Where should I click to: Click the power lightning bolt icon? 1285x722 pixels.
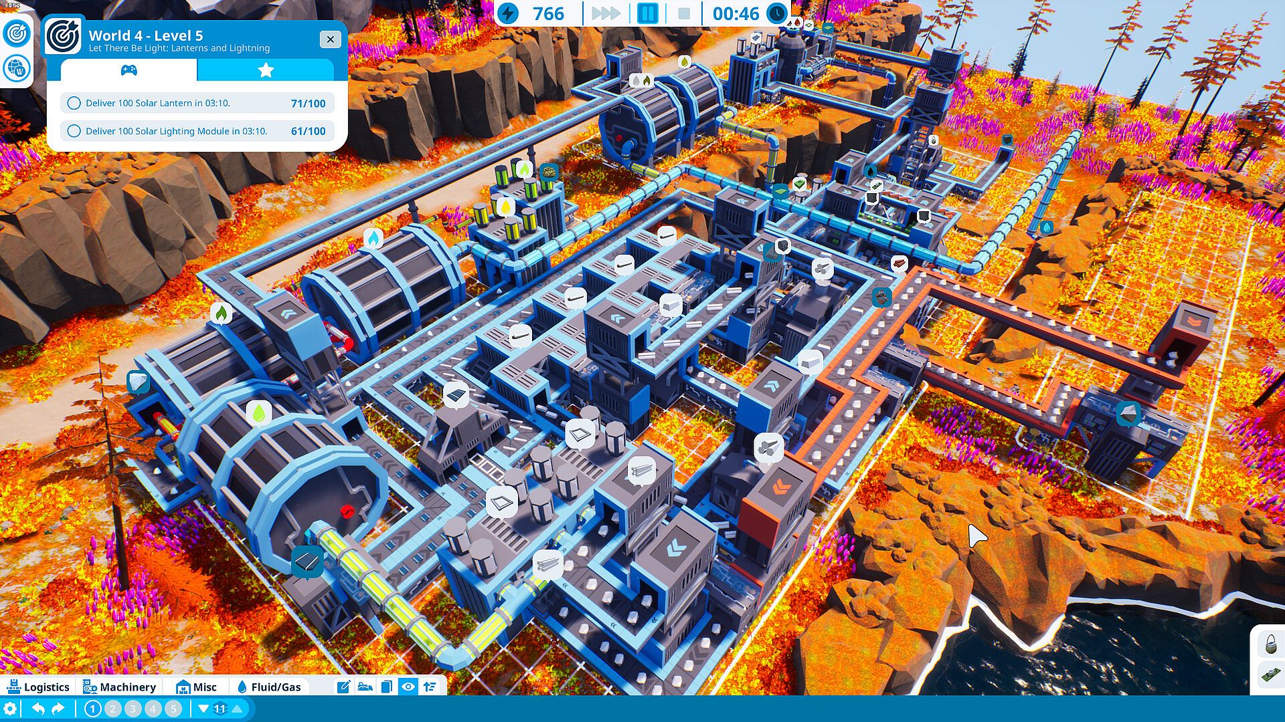coord(509,13)
